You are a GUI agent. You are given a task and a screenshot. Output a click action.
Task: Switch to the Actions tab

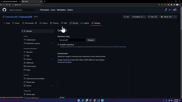click(44, 23)
